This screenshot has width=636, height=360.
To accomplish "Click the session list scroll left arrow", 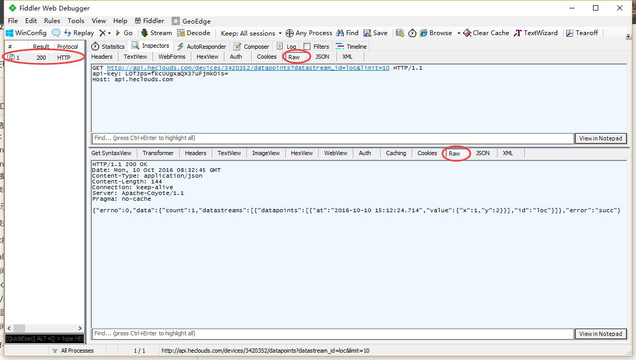I will (x=9, y=328).
